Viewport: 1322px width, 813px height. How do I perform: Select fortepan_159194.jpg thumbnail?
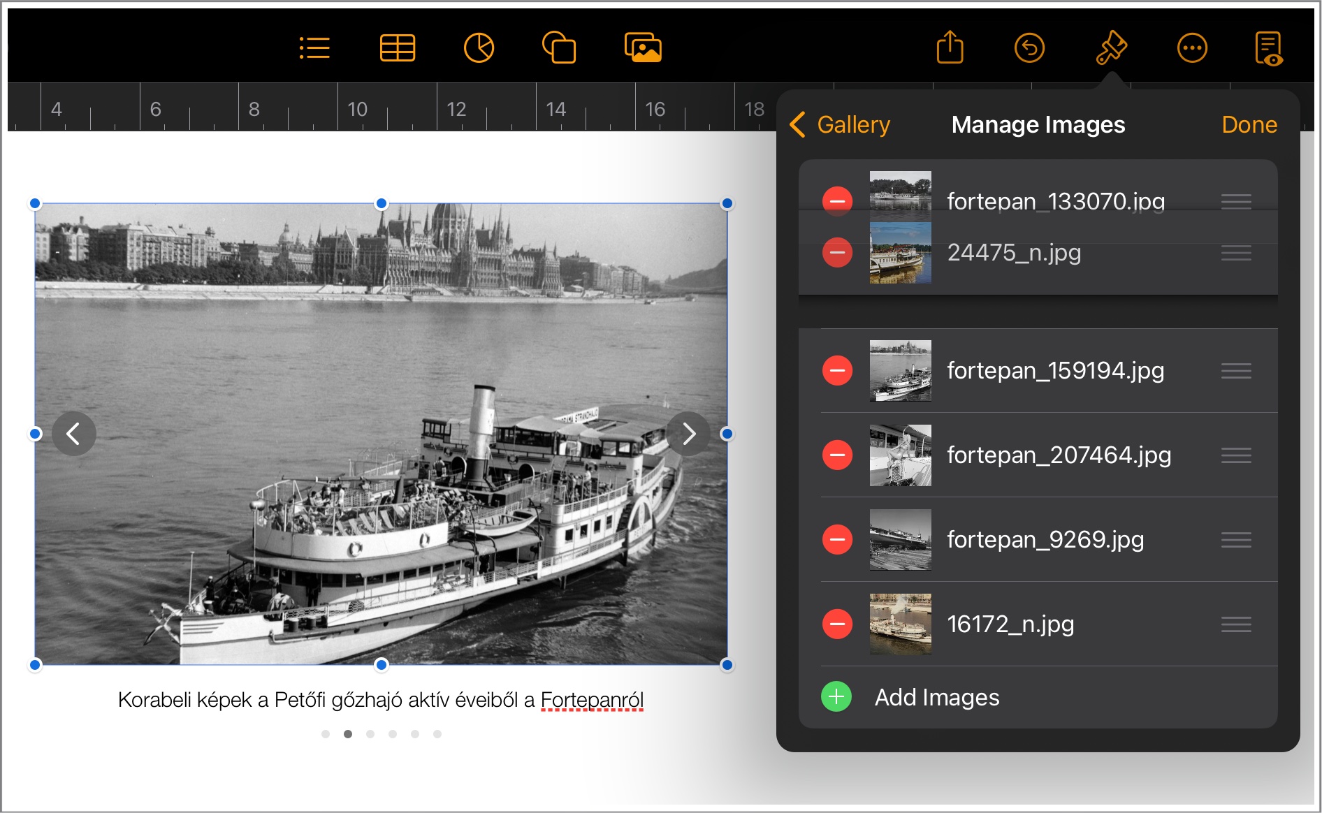tap(900, 371)
